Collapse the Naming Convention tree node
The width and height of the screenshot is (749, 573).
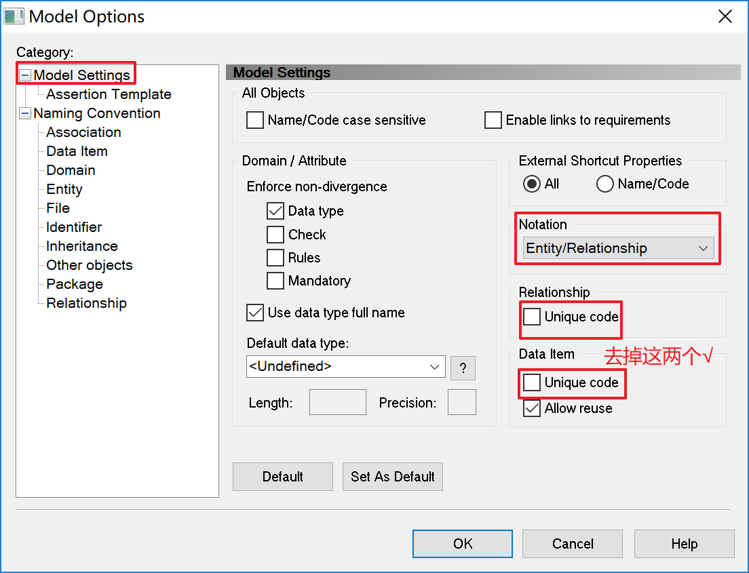tap(25, 114)
